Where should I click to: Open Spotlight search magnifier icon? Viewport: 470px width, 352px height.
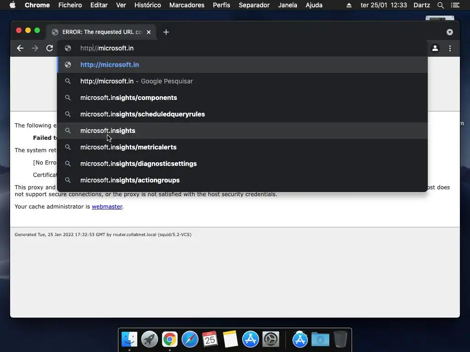click(440, 5)
